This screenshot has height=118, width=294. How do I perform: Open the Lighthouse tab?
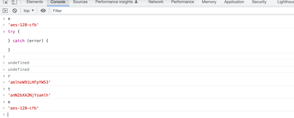[286, 2]
